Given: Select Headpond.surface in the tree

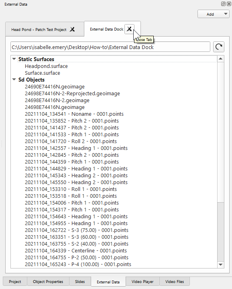Looking at the screenshot, I should coord(47,66).
